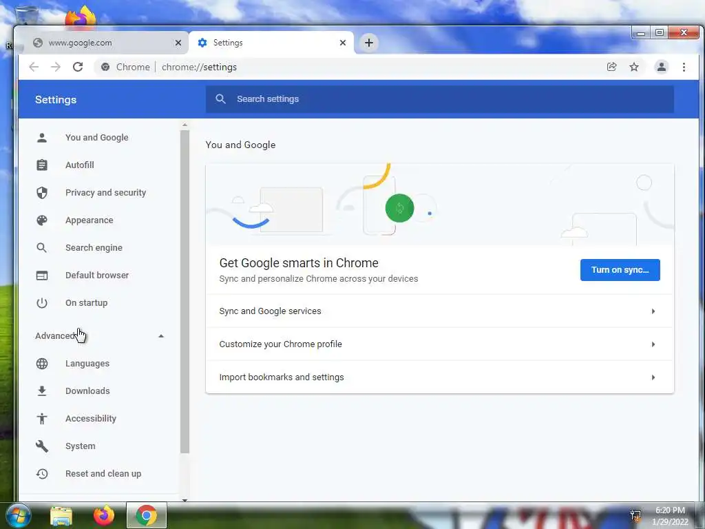705x529 pixels.
Task: Click the Chrome taskbar button
Action: 146,515
